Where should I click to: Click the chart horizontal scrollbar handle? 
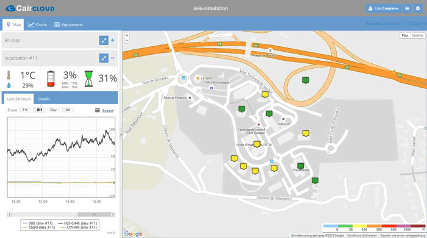click(94, 215)
